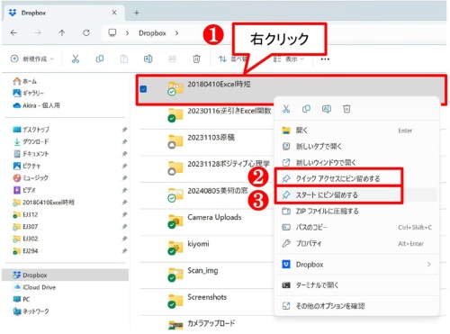This screenshot has height=334, width=450.
Task: Select Dropbox in the sidebar
Action: pos(65,275)
